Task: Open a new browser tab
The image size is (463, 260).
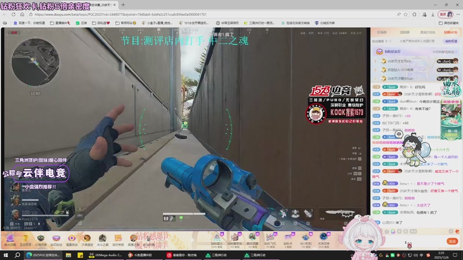Action: pyautogui.click(x=123, y=5)
